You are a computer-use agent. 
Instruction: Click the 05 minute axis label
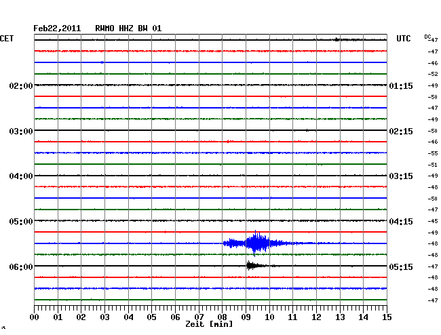pos(151,317)
